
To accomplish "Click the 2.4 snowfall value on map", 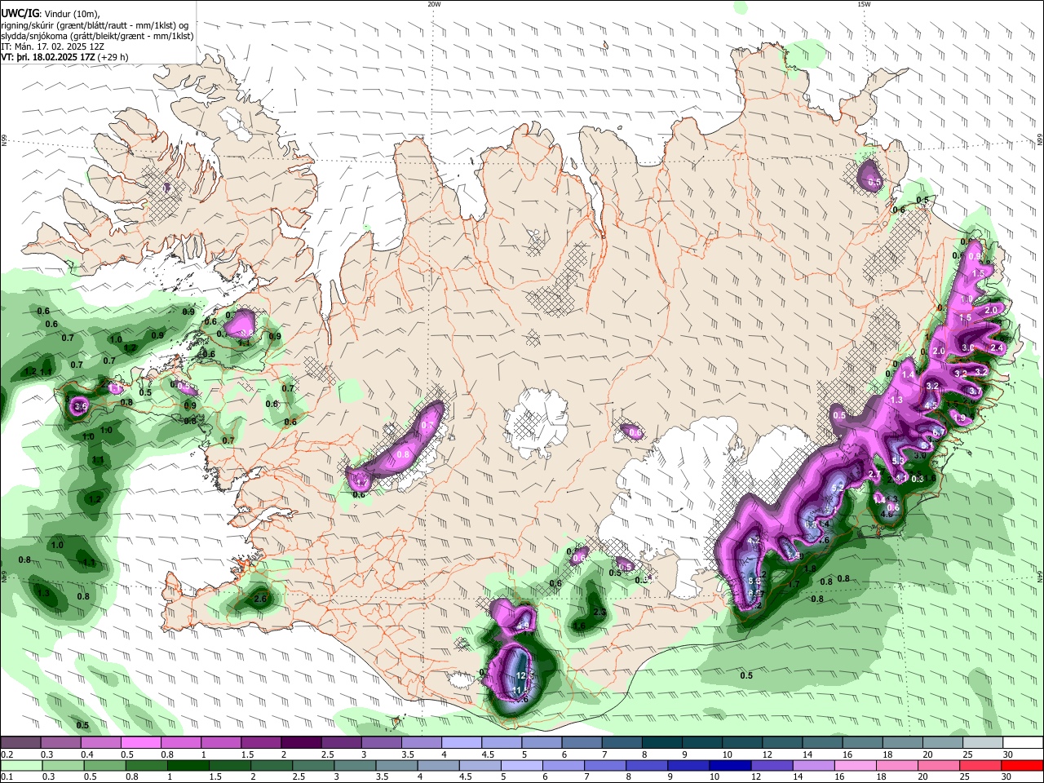I will (x=996, y=347).
